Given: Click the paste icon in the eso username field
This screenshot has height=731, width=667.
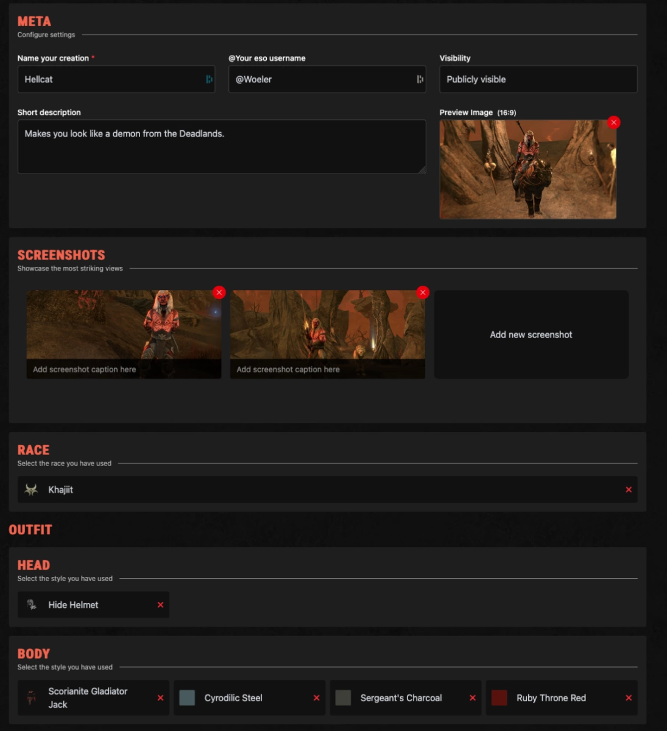Looking at the screenshot, I should coord(418,79).
